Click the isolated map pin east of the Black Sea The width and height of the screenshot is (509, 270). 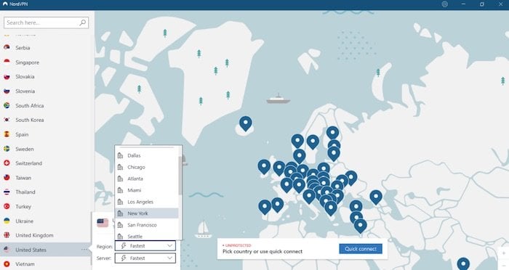tap(376, 197)
